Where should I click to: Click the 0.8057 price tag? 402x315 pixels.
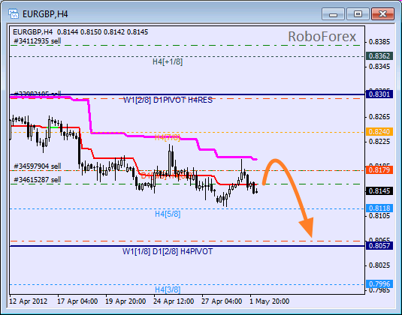tap(379, 246)
